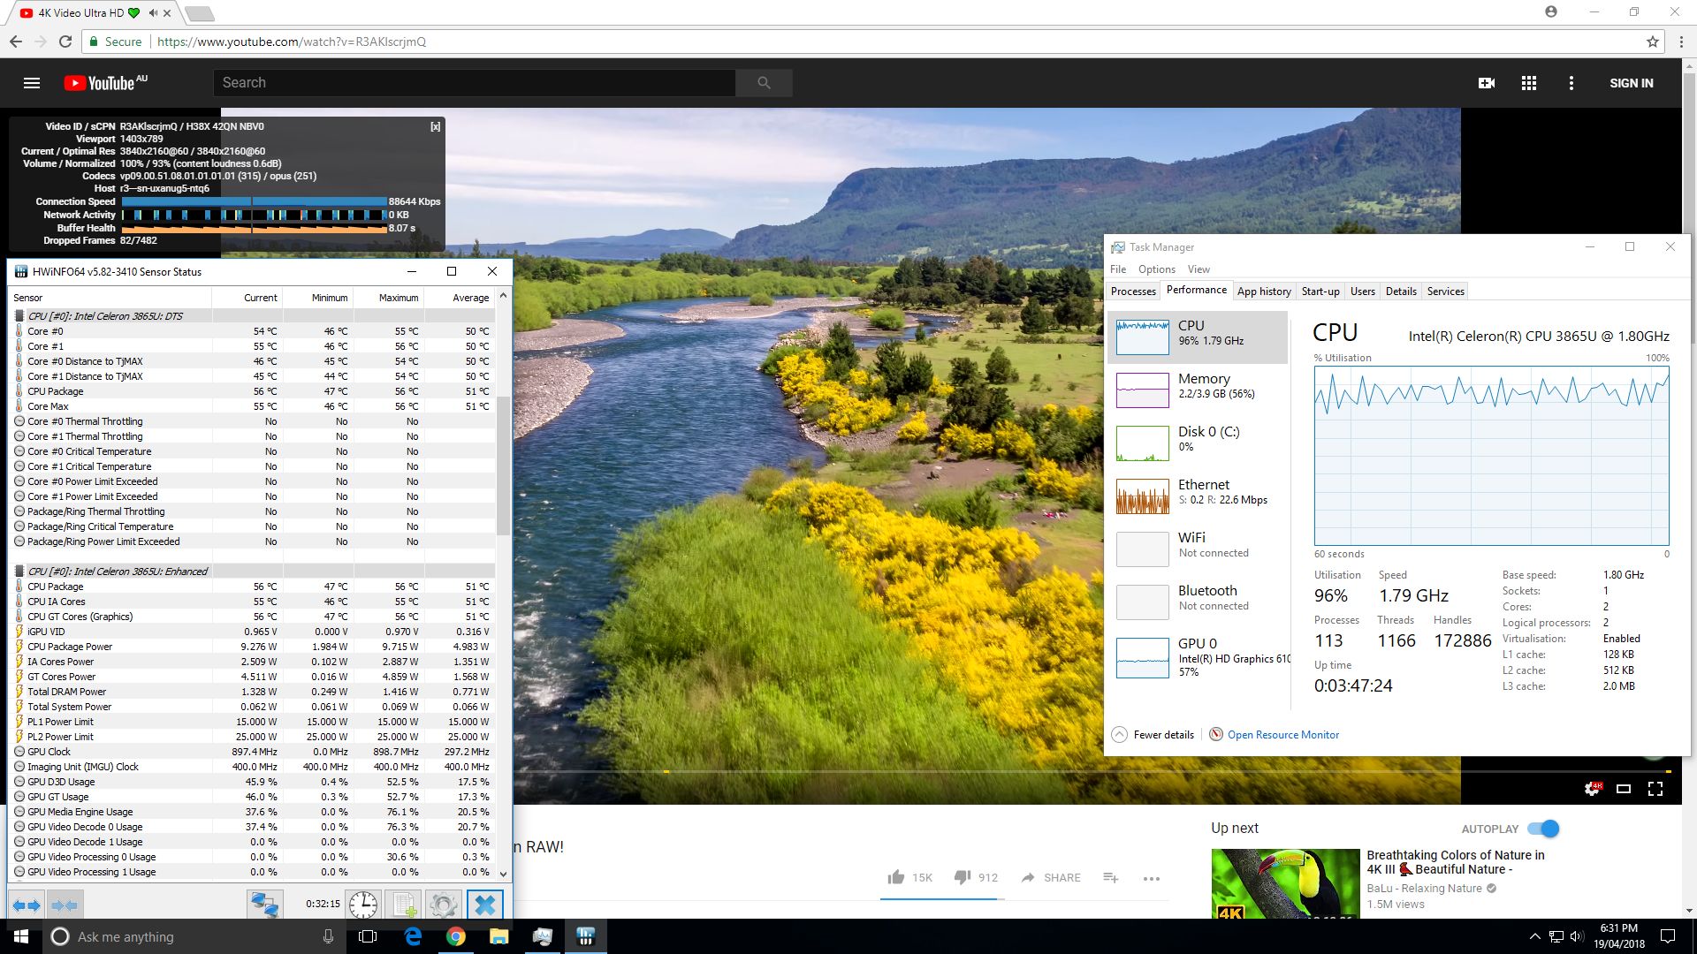Switch to Services tab
This screenshot has width=1697, height=954.
tap(1445, 291)
